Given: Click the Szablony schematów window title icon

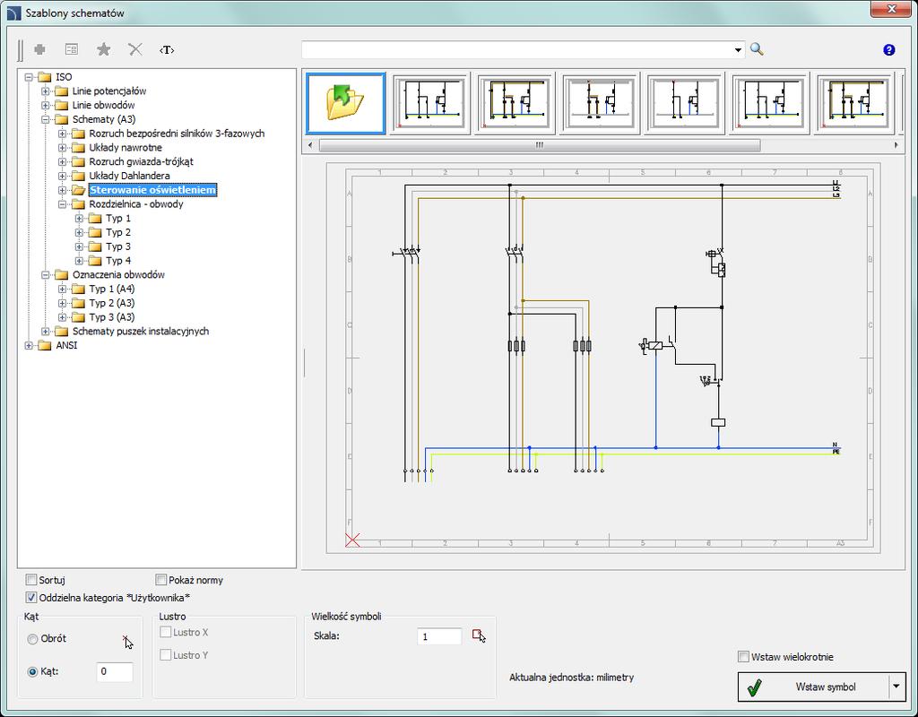Looking at the screenshot, I should pos(13,13).
